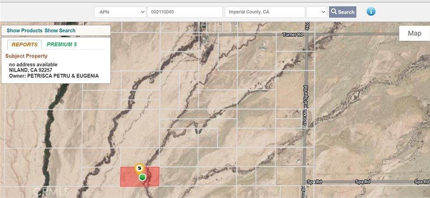Click the Show Search link

pyautogui.click(x=60, y=30)
